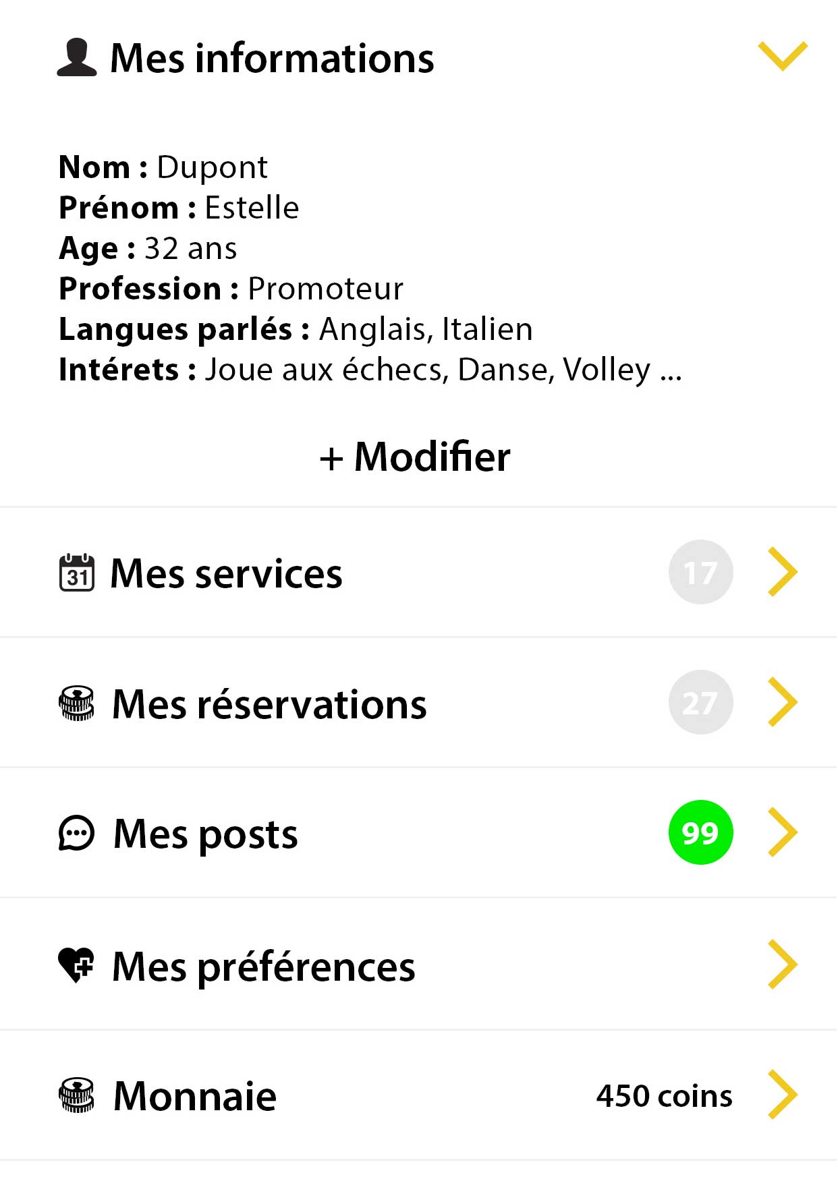Click the coins icon beside Mes réservations
The image size is (838, 1177).
(x=77, y=704)
